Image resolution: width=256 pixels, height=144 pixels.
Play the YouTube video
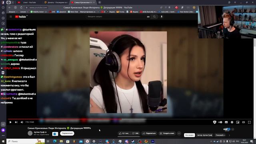pyautogui.click(x=10, y=122)
